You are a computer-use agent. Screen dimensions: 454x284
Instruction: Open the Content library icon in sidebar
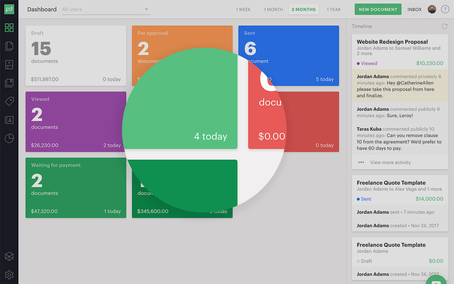coord(9,83)
